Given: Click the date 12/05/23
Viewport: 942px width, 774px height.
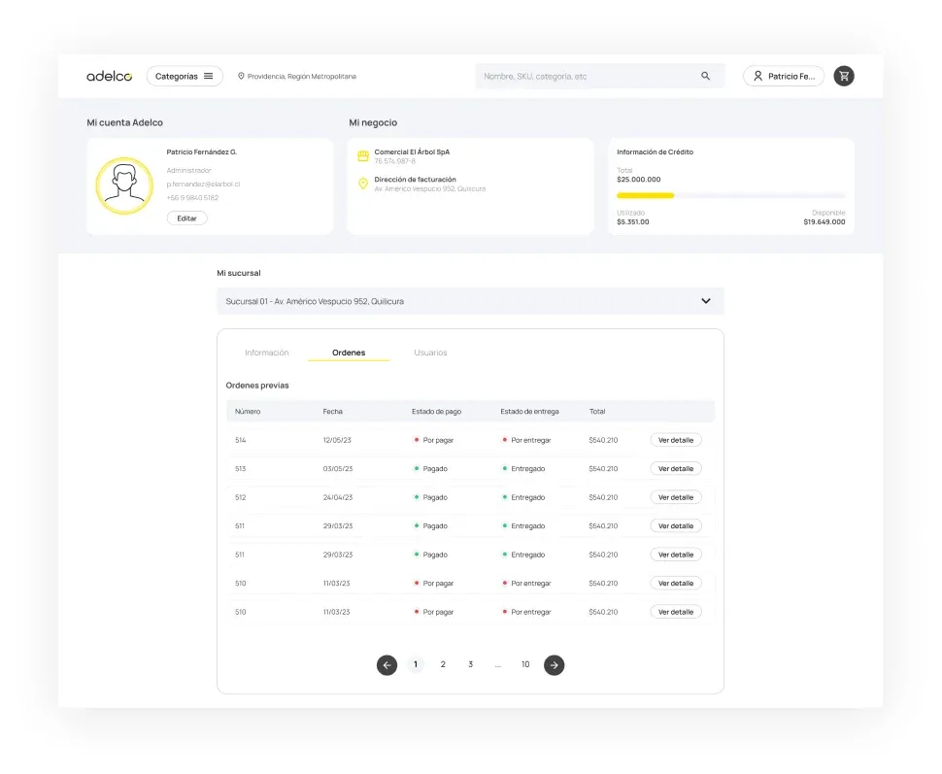Looking at the screenshot, I should (x=337, y=440).
